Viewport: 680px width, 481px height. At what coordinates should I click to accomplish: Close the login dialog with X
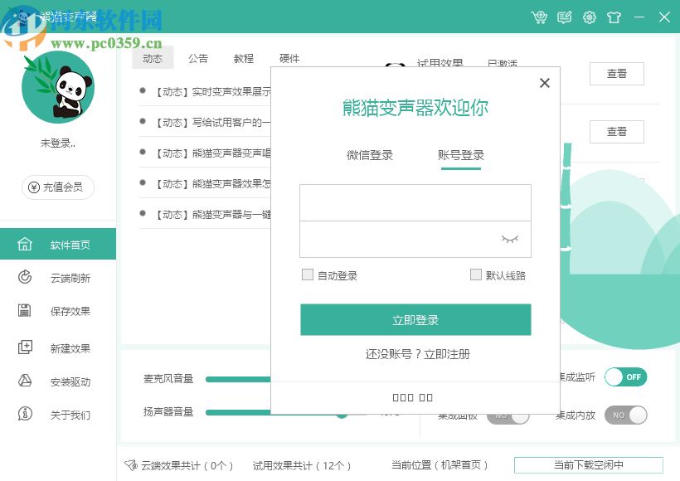pos(544,83)
